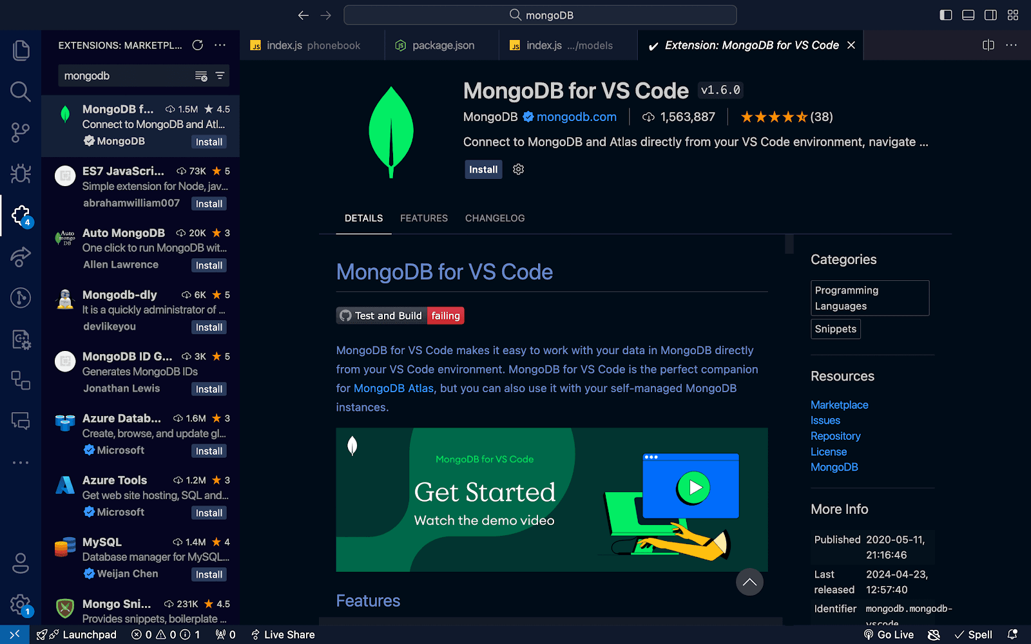Install Auto MongoDB extension

pyautogui.click(x=209, y=265)
